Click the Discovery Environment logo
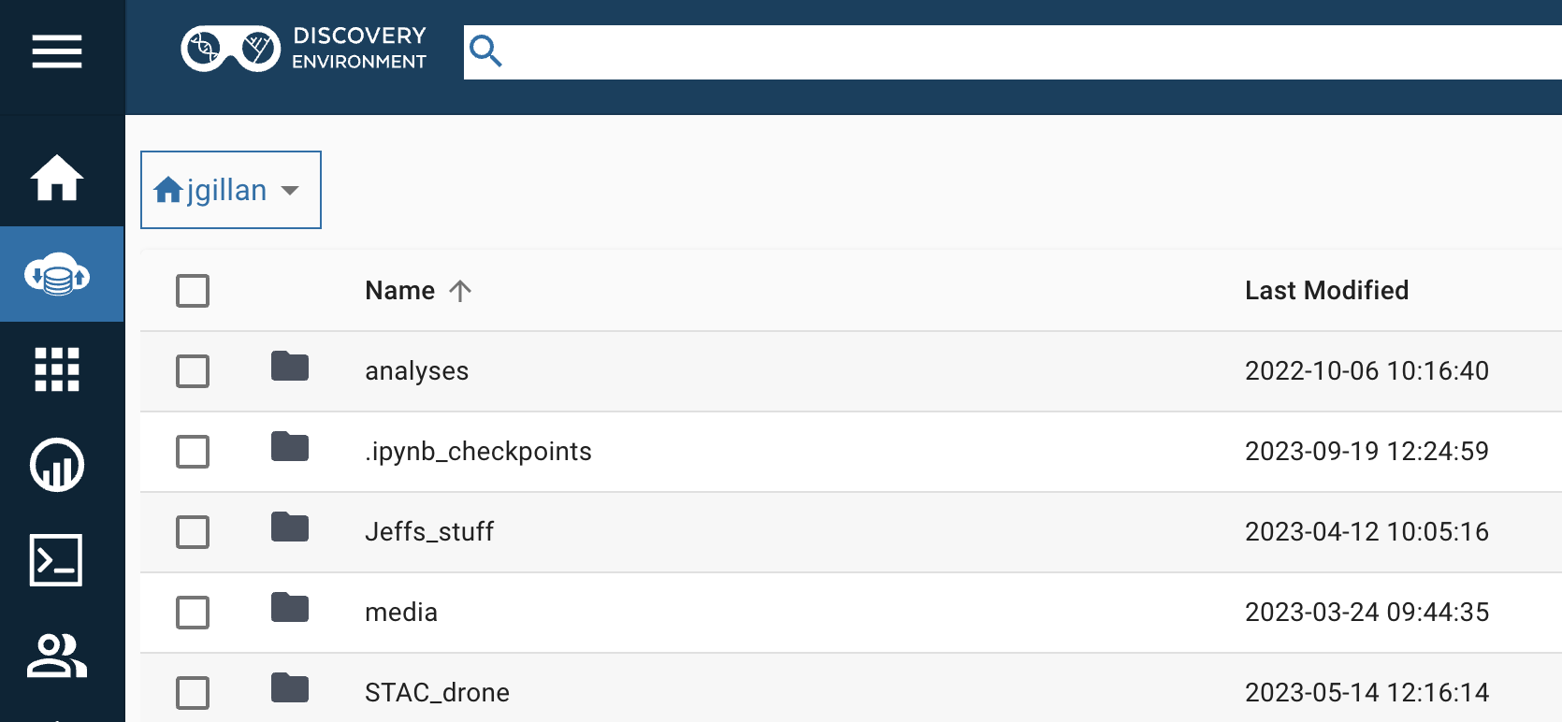This screenshot has width=1562, height=722. 304,49
